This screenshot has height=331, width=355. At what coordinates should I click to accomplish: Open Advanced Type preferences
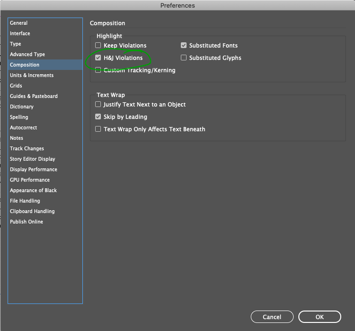coord(45,54)
